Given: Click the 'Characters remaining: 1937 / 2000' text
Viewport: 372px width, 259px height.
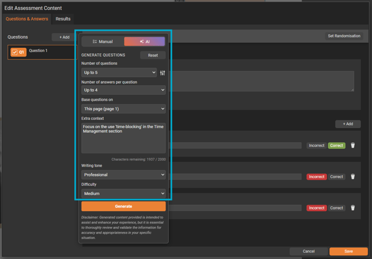Looking at the screenshot, I should [x=139, y=160].
